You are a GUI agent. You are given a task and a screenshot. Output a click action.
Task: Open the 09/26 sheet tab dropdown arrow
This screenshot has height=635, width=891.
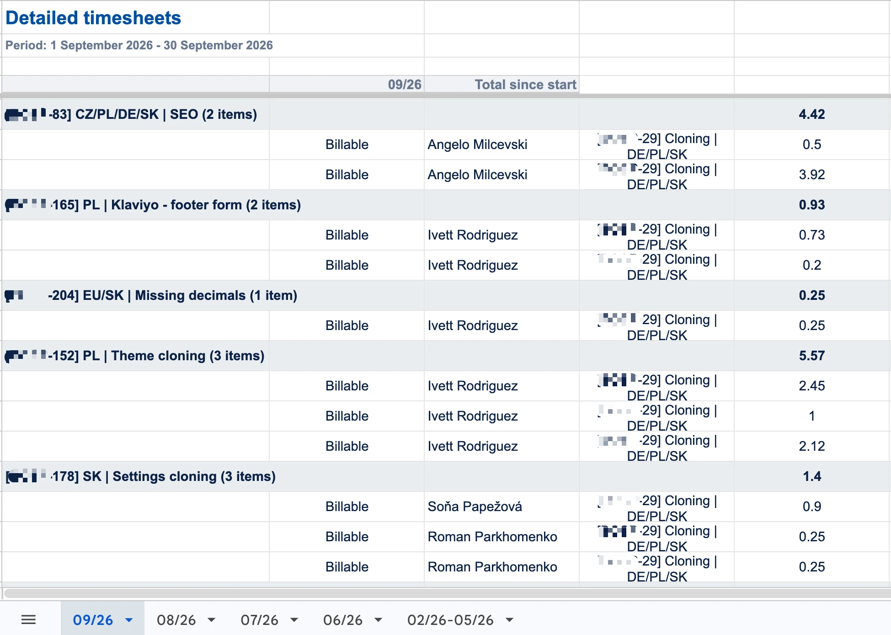click(129, 620)
